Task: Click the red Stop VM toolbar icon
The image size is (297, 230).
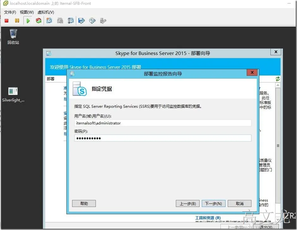Action: point(6,21)
